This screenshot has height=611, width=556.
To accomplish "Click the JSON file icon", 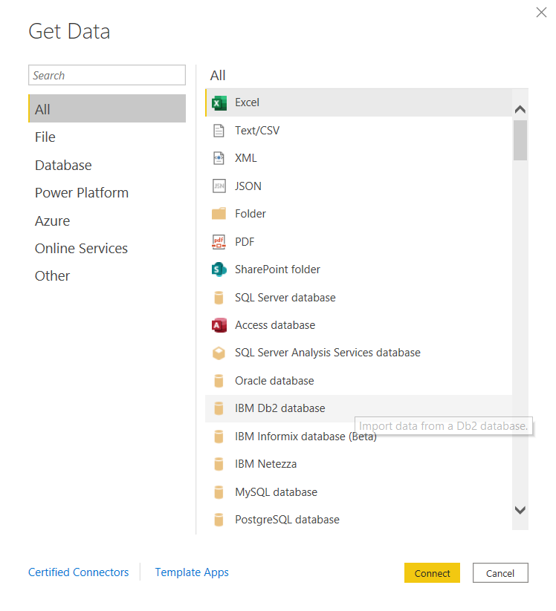I will [219, 186].
